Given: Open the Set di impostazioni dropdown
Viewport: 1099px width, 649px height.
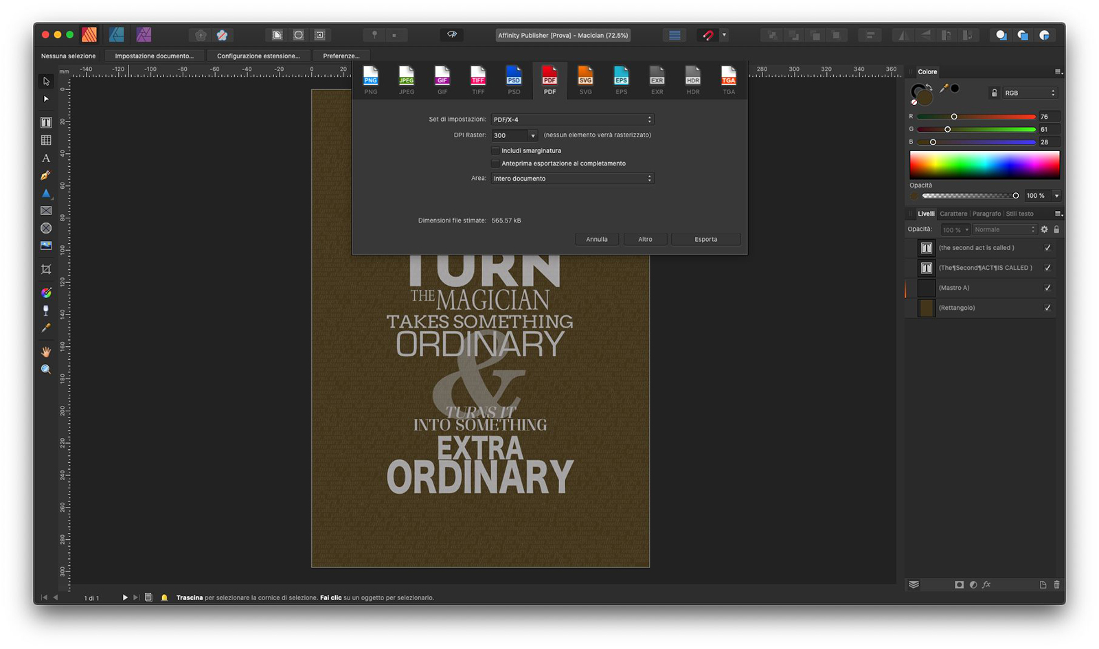Looking at the screenshot, I should coord(572,119).
